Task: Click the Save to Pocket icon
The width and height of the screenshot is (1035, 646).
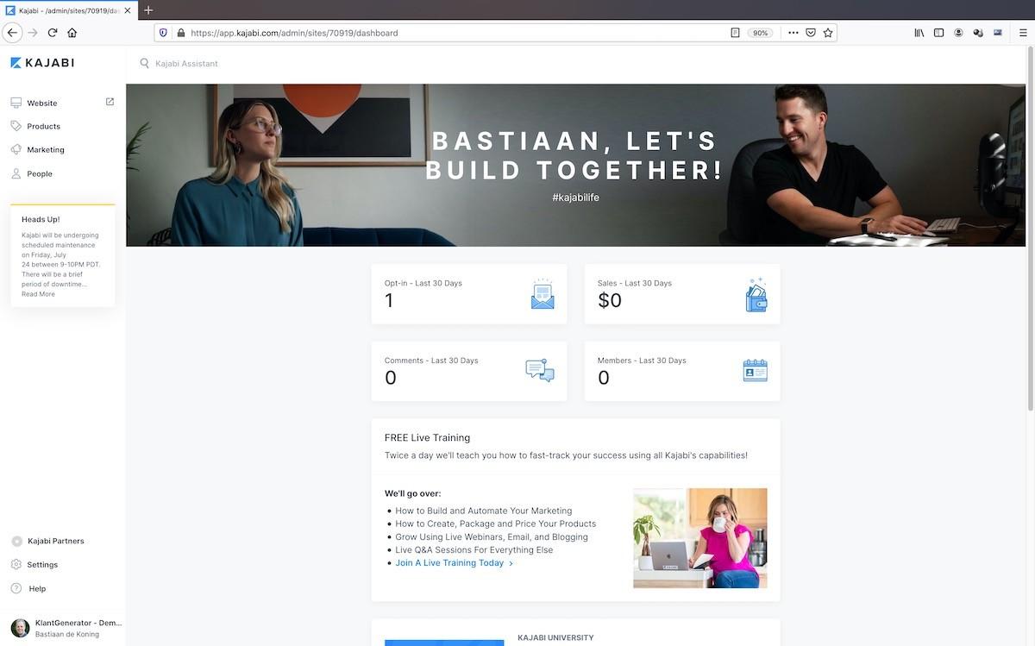Action: tap(811, 33)
